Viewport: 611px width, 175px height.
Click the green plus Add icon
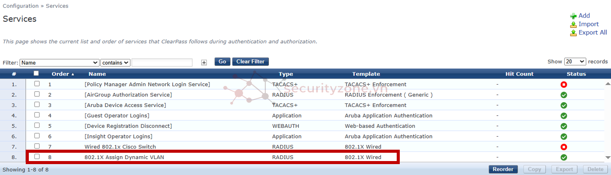pyautogui.click(x=573, y=16)
